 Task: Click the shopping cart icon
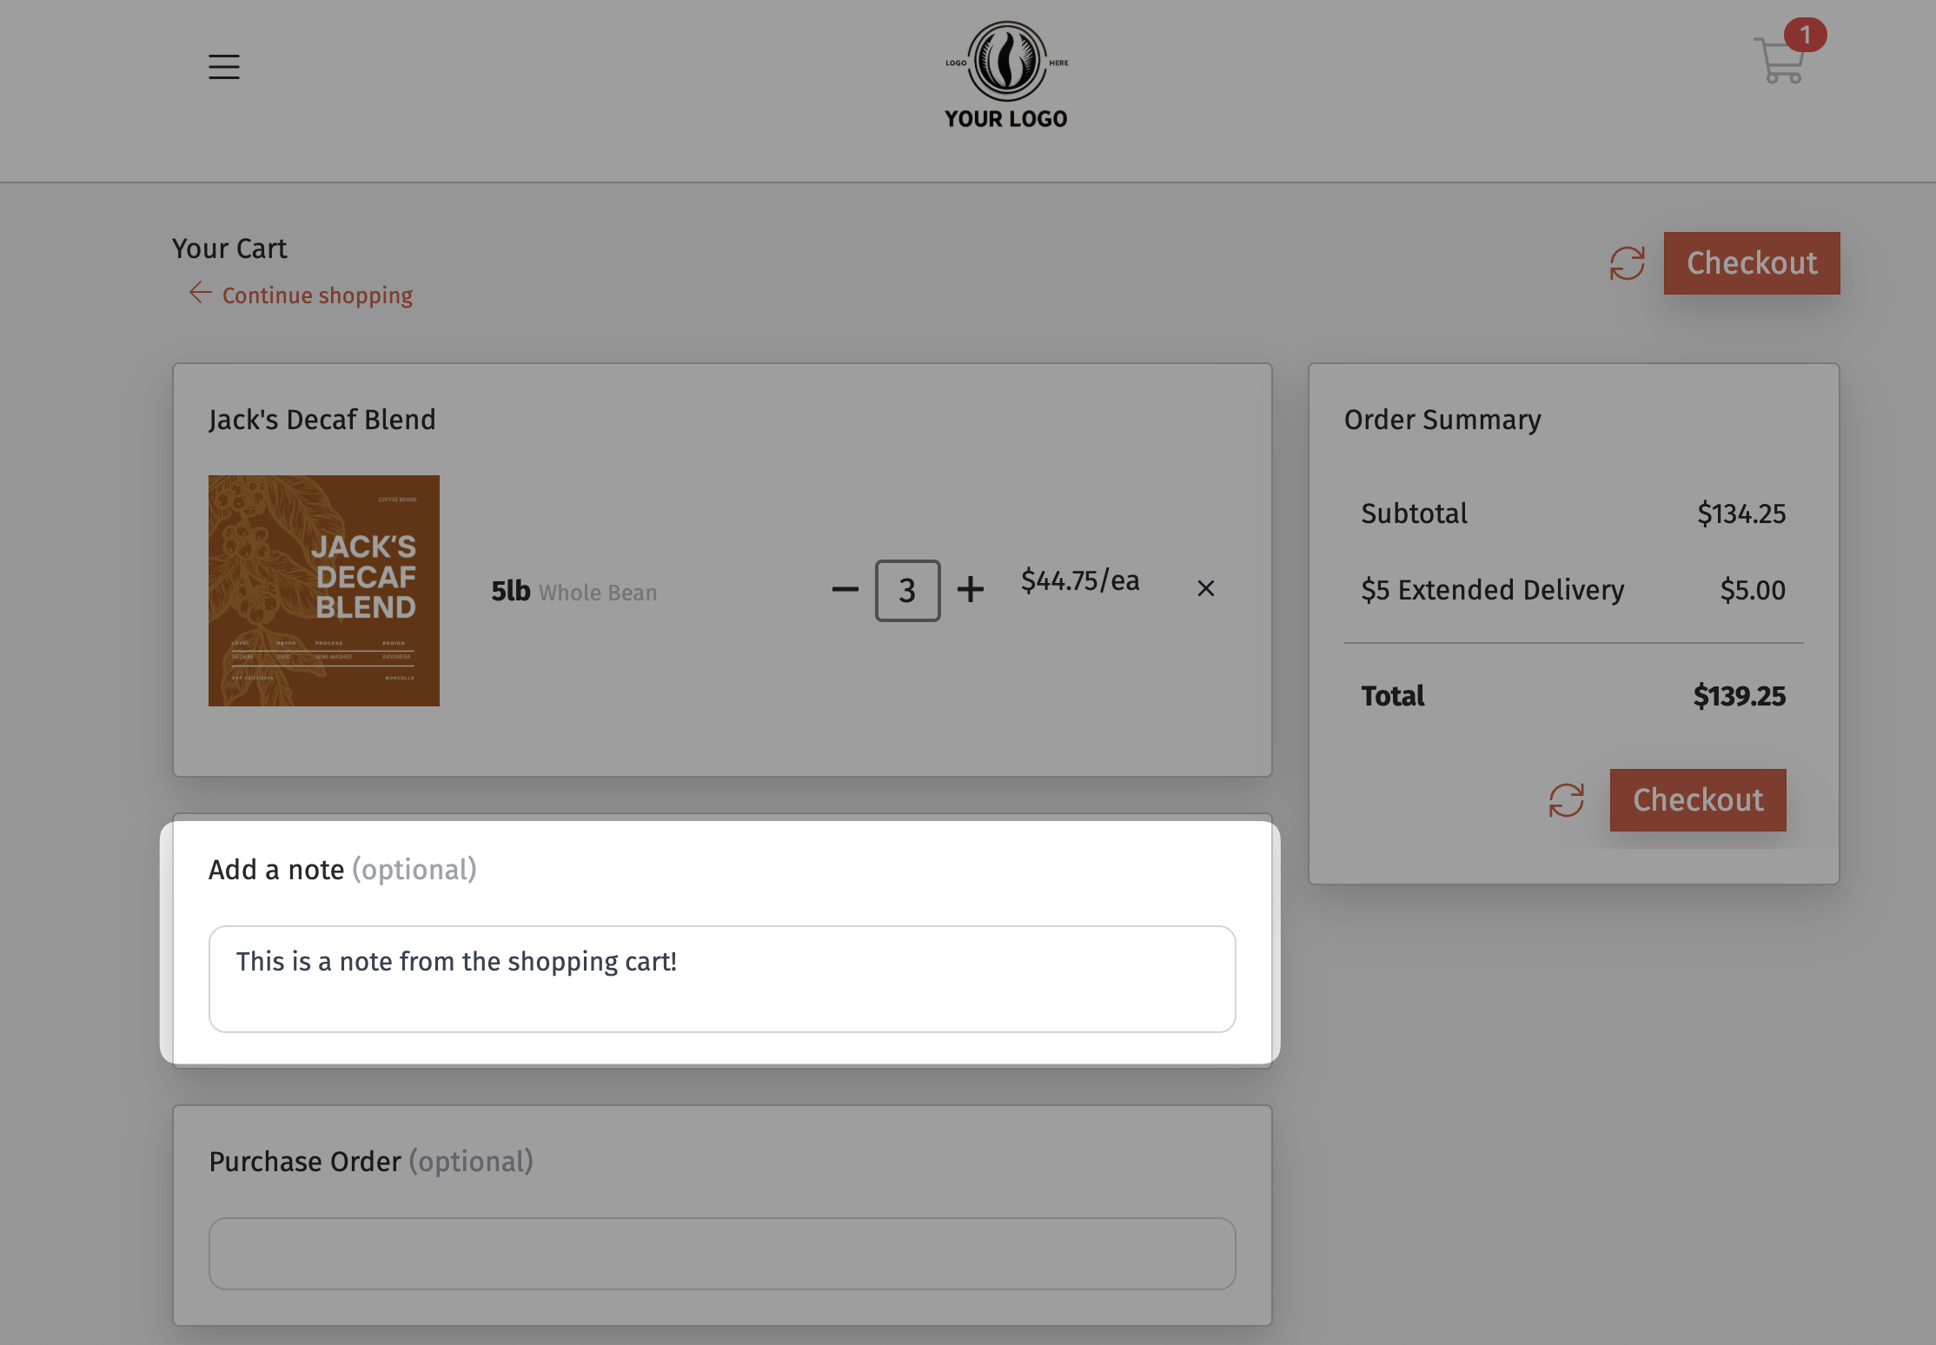coord(1778,62)
